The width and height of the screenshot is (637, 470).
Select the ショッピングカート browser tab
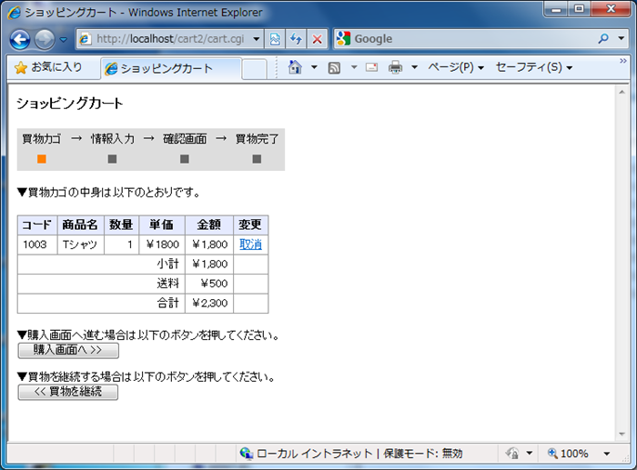(171, 68)
